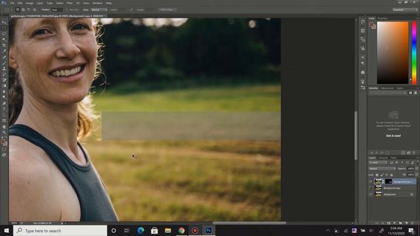Select the Lasso tool

tap(4, 33)
